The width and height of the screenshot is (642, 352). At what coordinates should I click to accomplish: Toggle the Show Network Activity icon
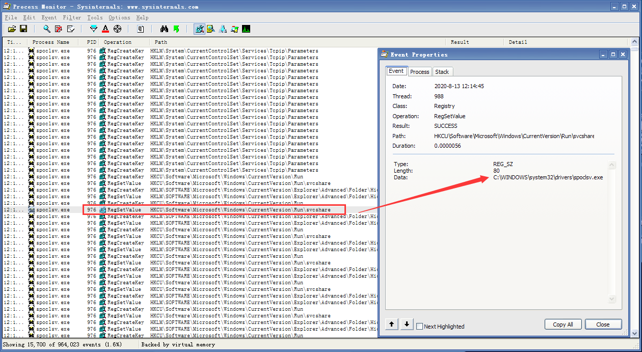(223, 29)
